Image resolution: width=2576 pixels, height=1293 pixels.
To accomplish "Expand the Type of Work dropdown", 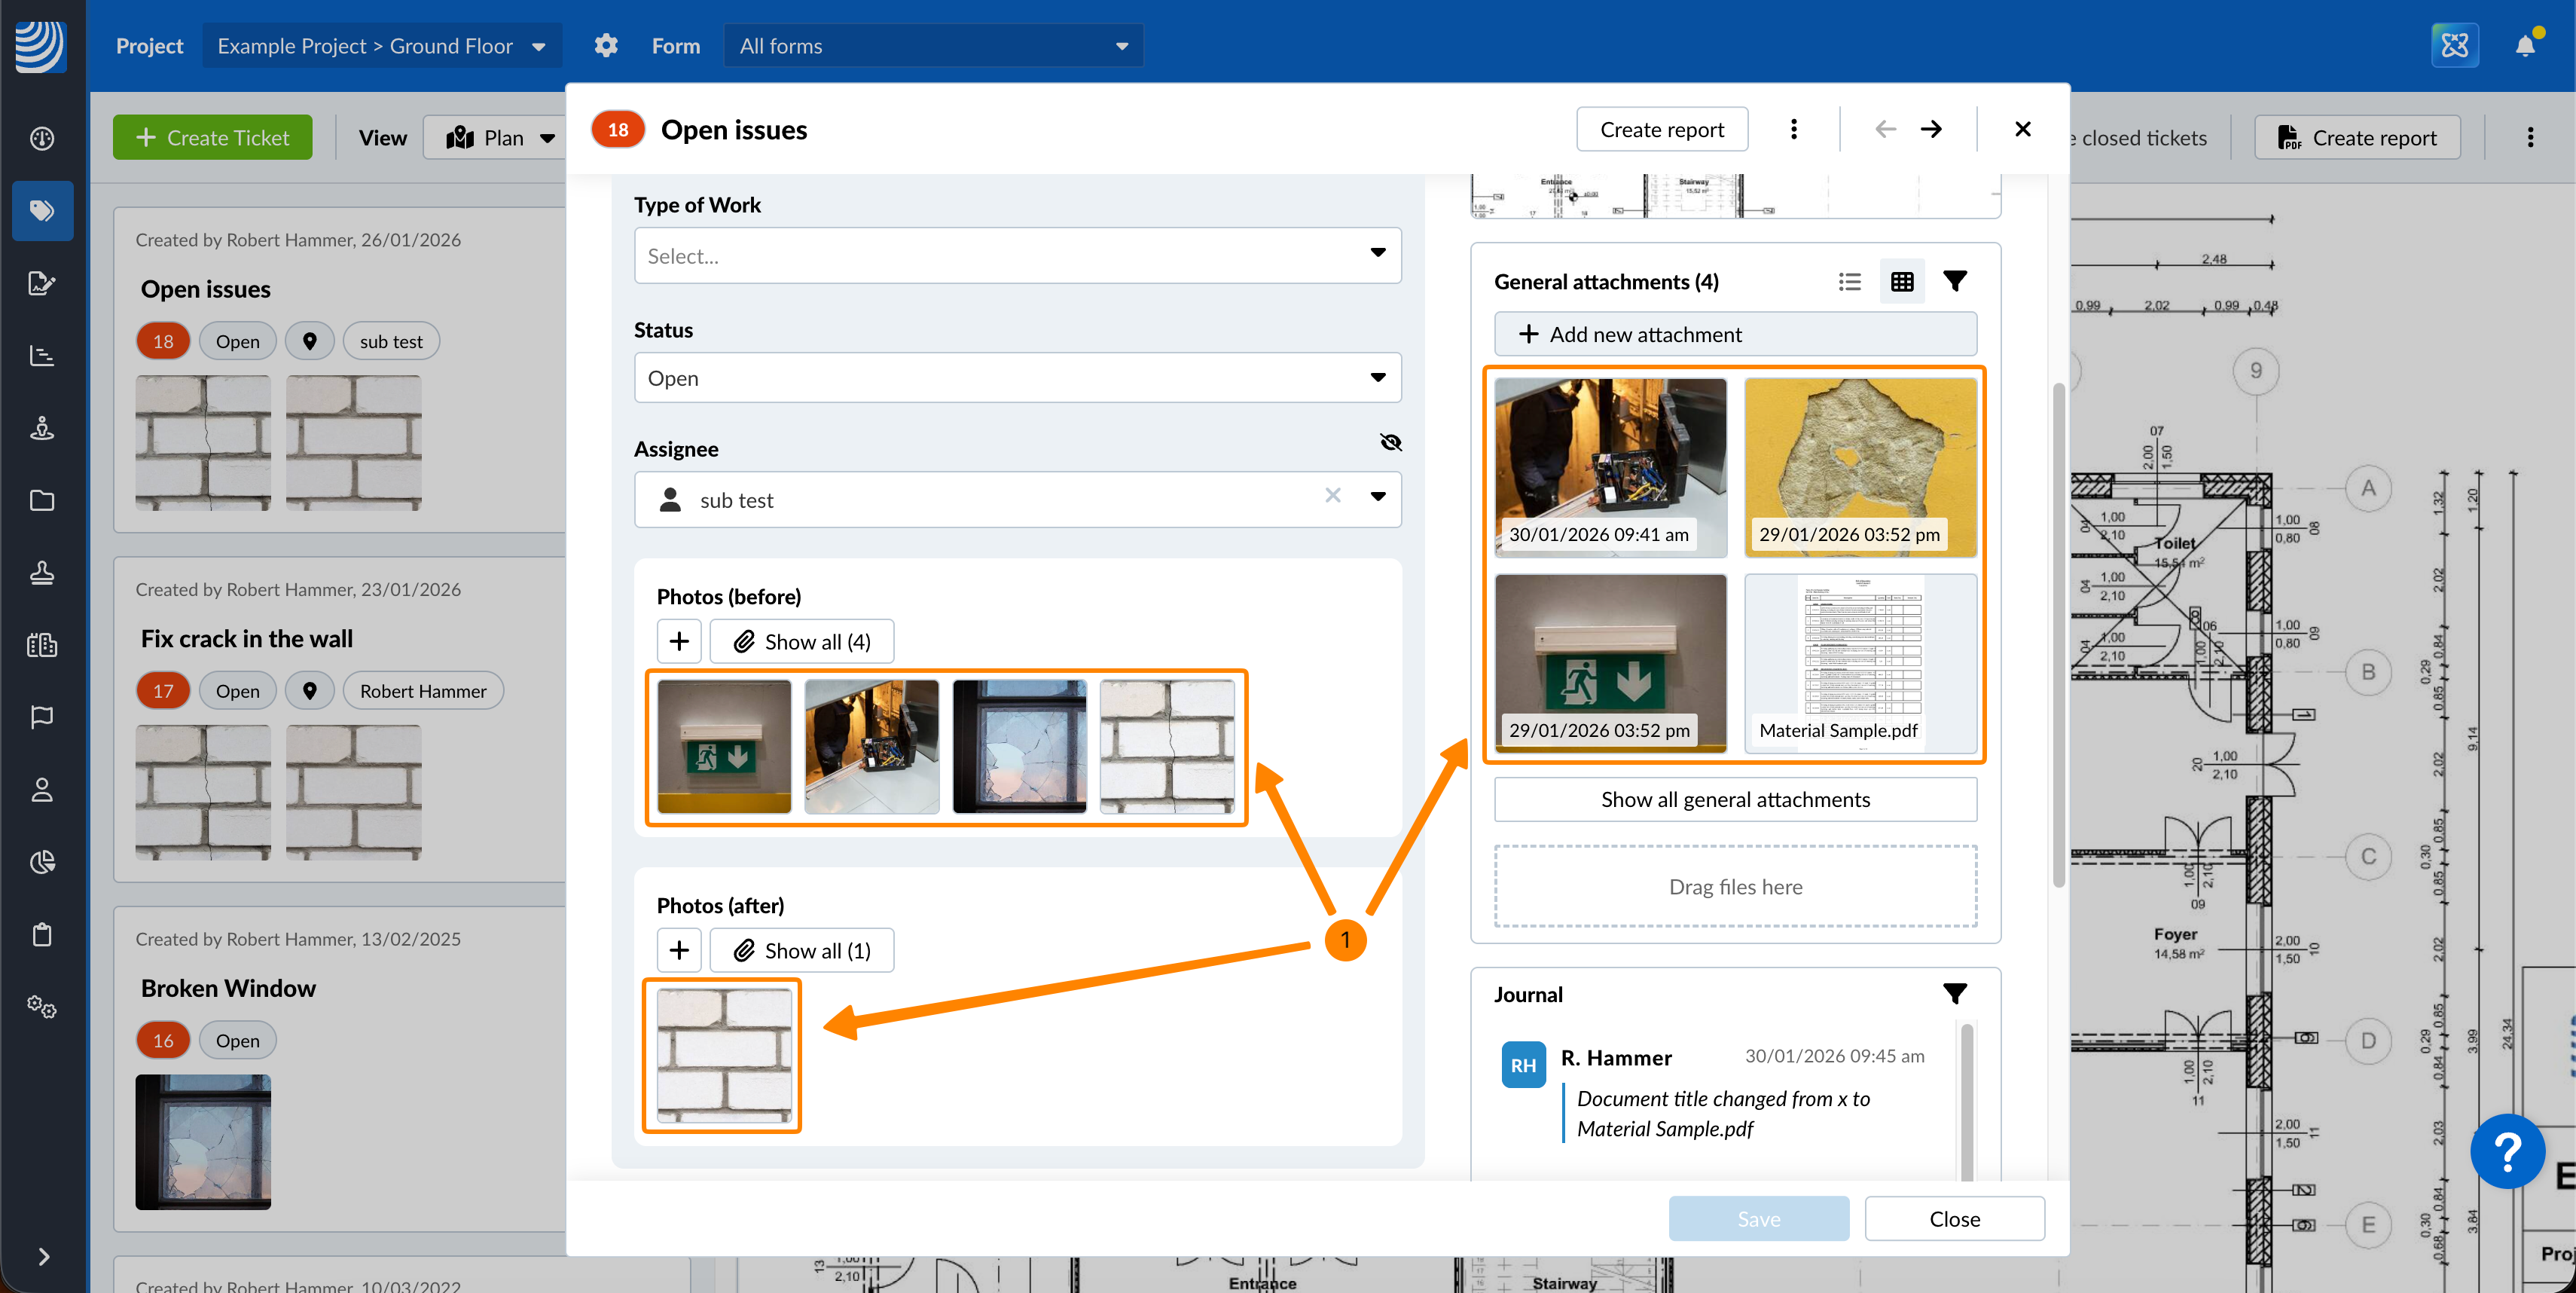I will 1017,255.
